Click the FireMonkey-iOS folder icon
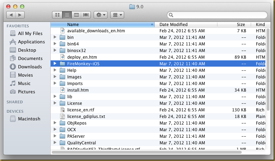This screenshot has height=161, width=275. point(62,63)
